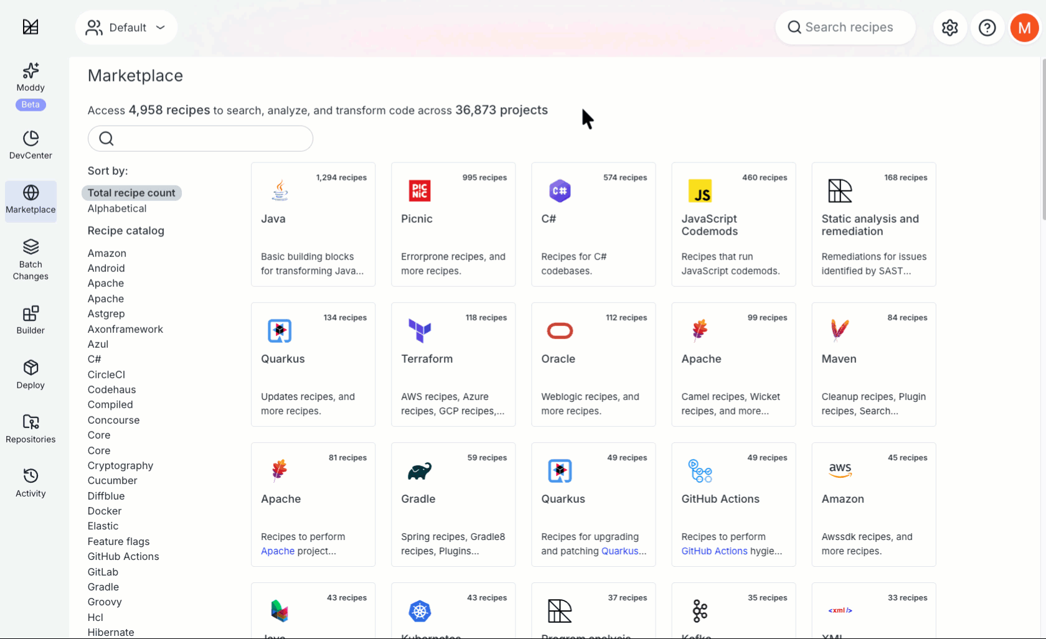The height and width of the screenshot is (639, 1046).
Task: Sort recipes by Alphabetical order
Action: coord(117,208)
